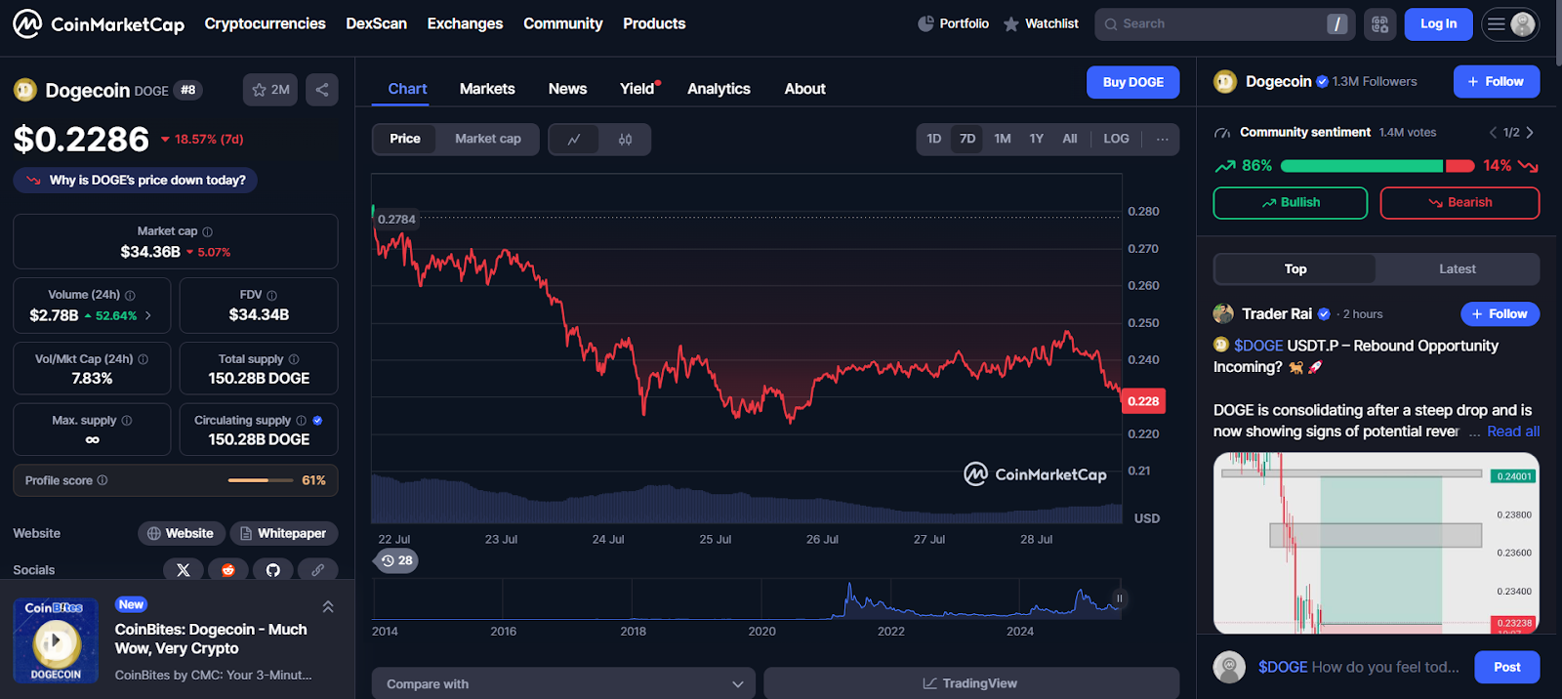Image resolution: width=1562 pixels, height=699 pixels.
Task: Set chart range to 1D
Action: pyautogui.click(x=934, y=139)
